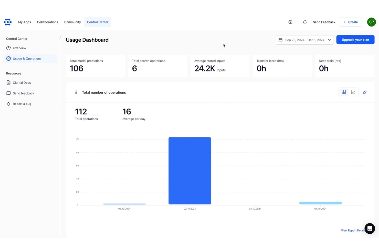Open the SP account menu
This screenshot has width=379, height=252.
(x=371, y=22)
